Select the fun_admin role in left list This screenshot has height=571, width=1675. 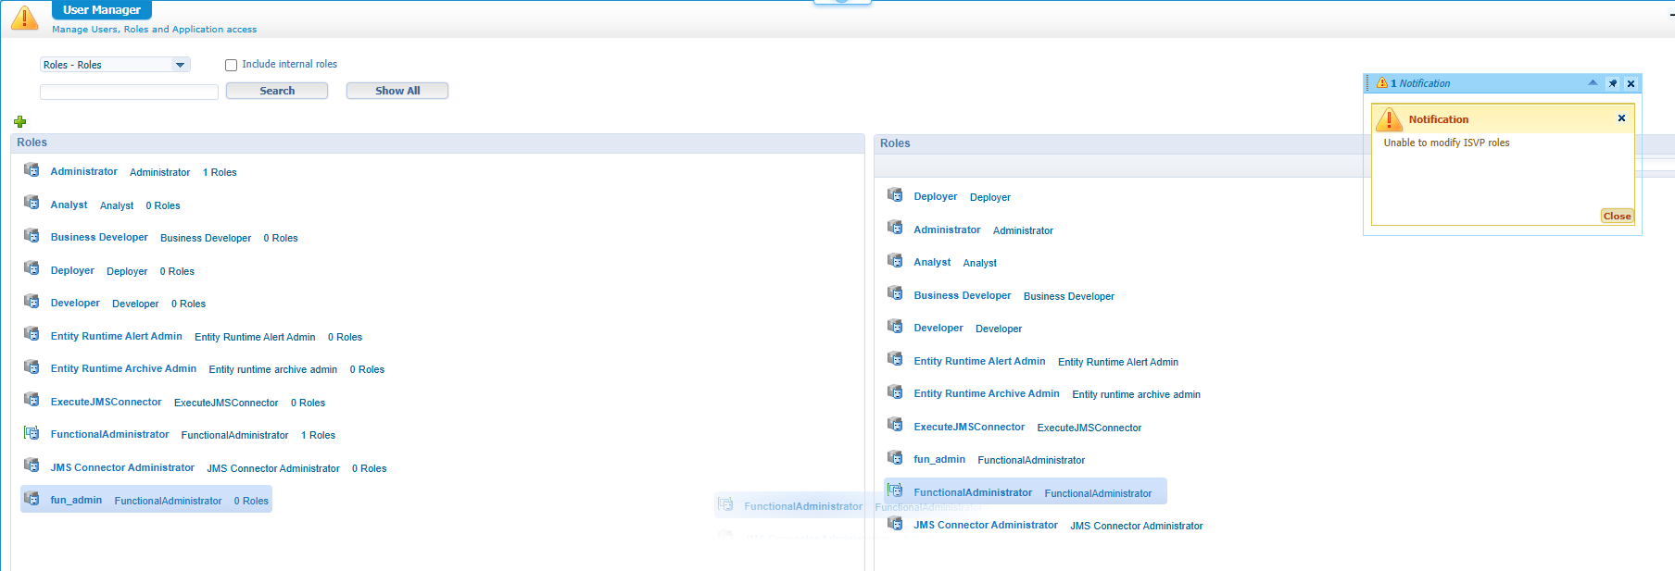coord(76,501)
